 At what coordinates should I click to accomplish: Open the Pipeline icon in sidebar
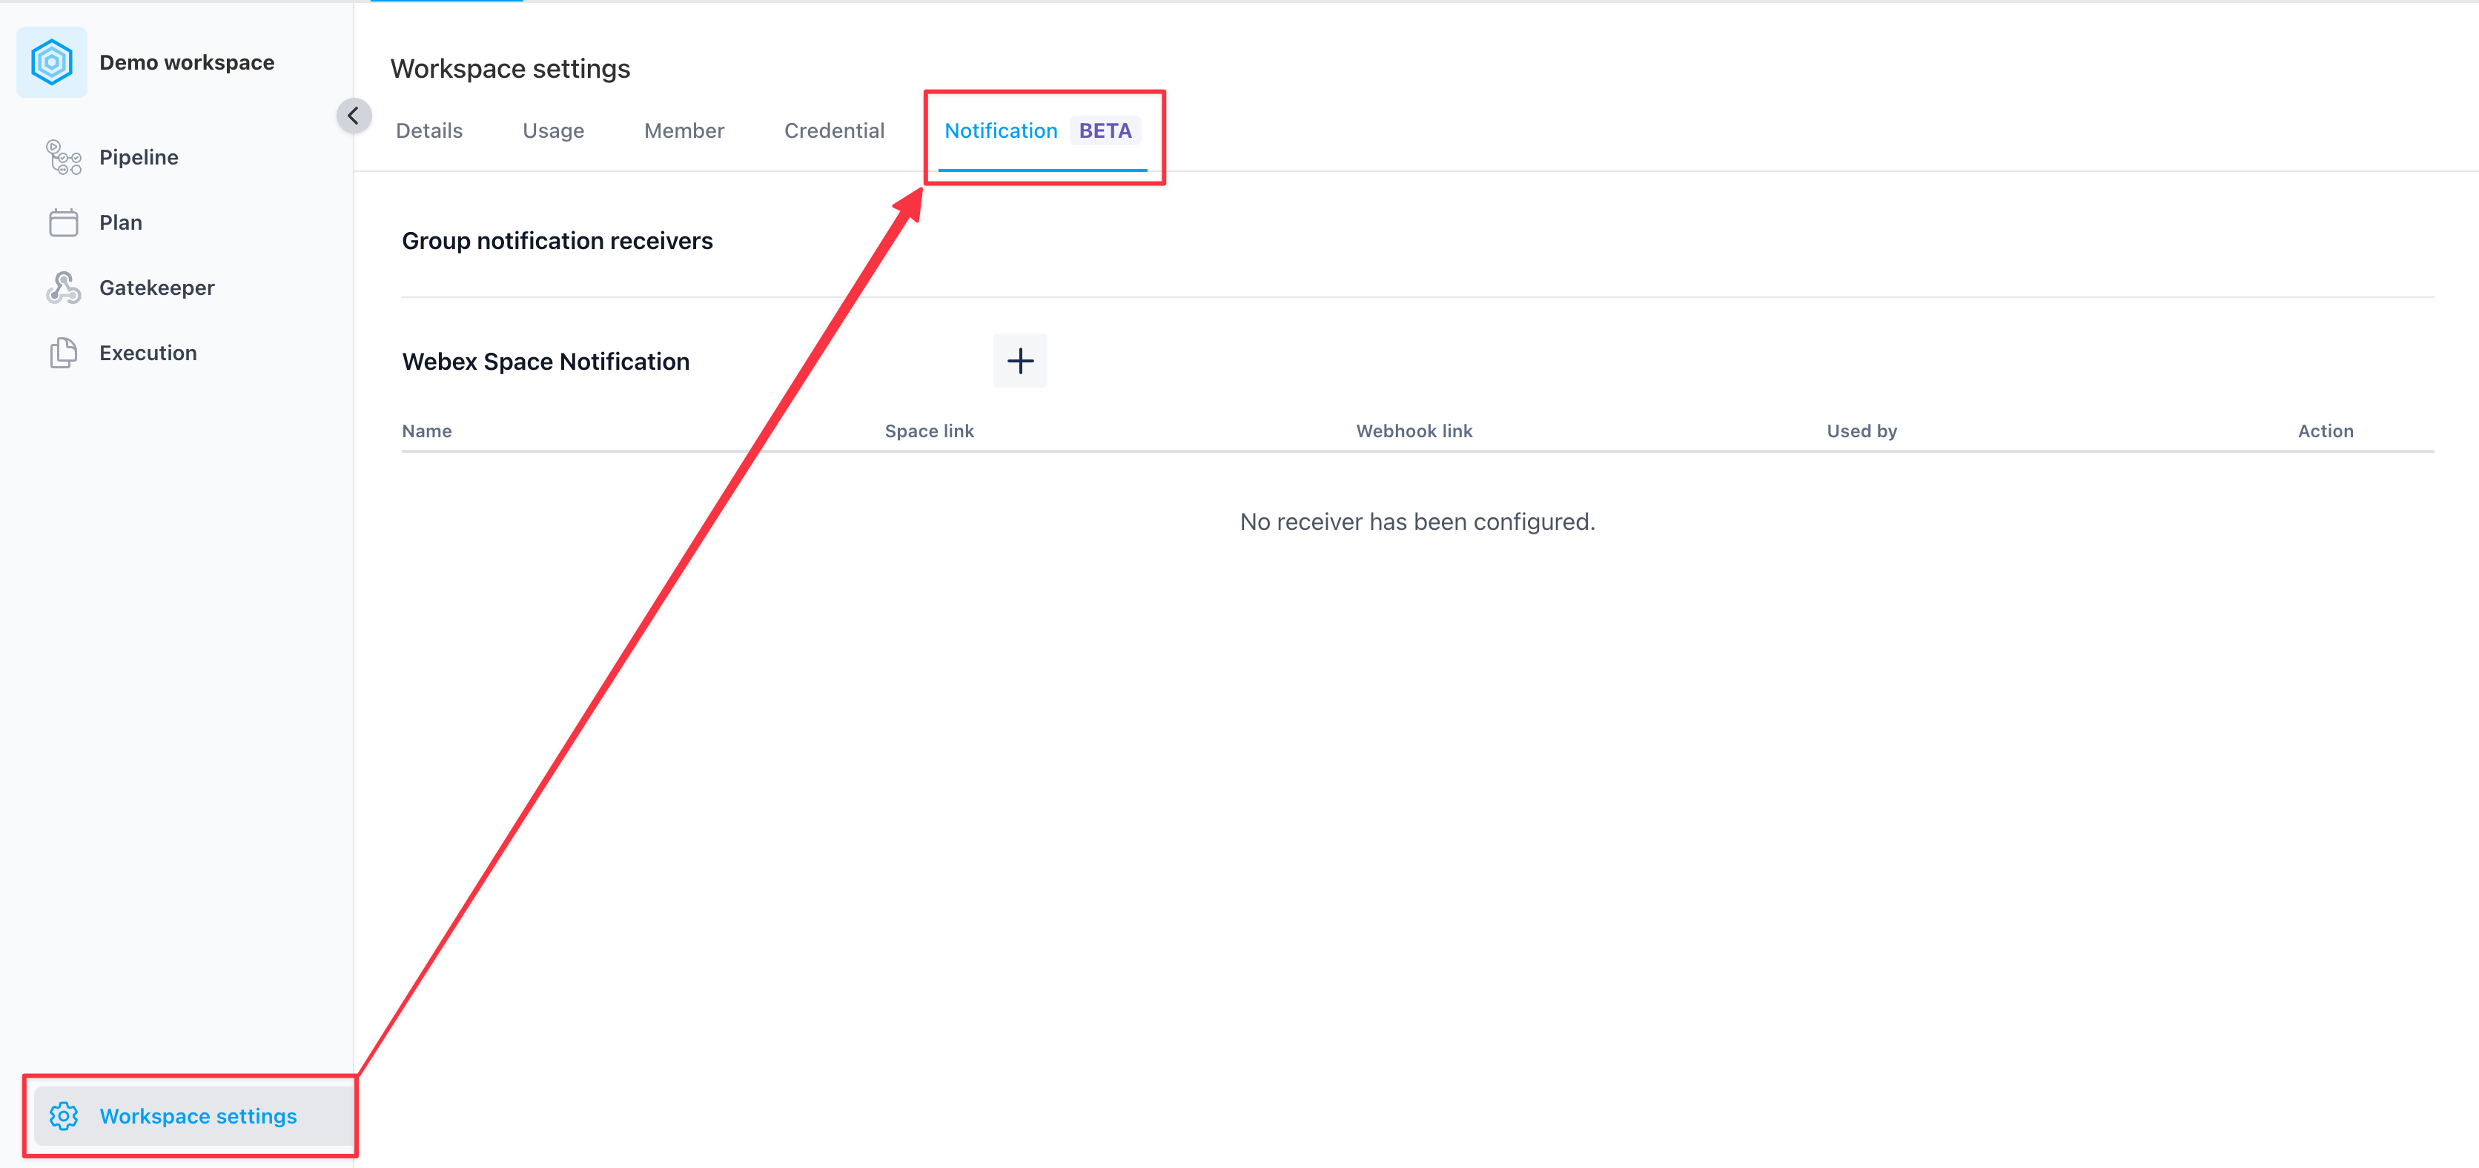tap(64, 157)
